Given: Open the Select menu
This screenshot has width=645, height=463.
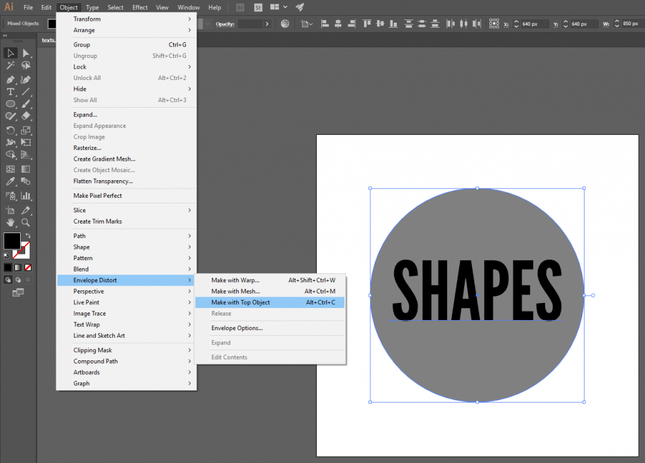Looking at the screenshot, I should pos(115,7).
